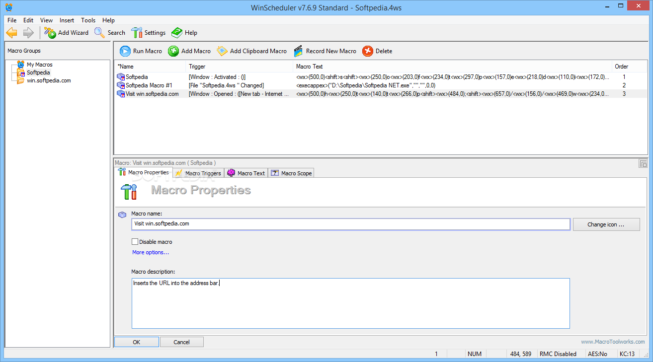This screenshot has width=653, height=362.
Task: Select the Softpedia Macro #1 row
Action: pos(382,85)
